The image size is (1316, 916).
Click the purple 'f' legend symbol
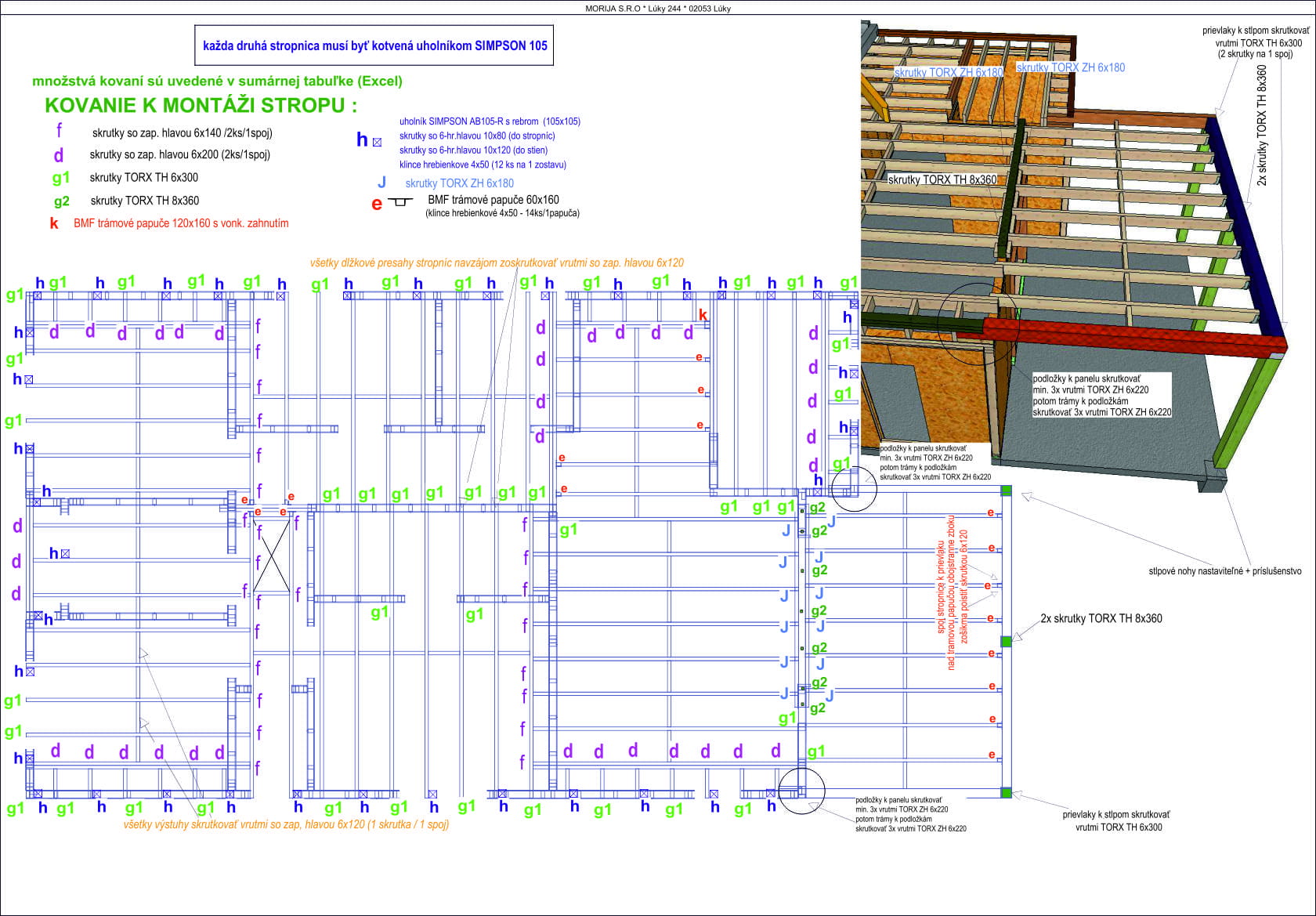(60, 131)
